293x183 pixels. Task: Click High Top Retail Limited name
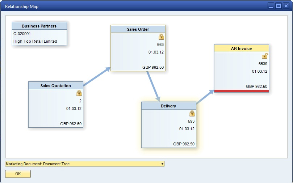(35, 41)
